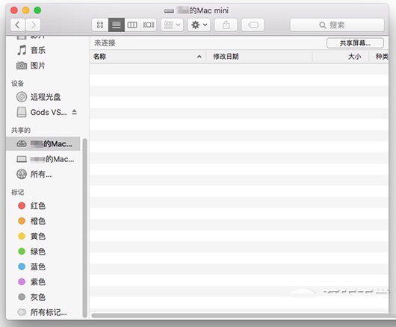Viewport: 396px width, 327px height.
Task: Select the 灰色 tag
Action: 31,297
